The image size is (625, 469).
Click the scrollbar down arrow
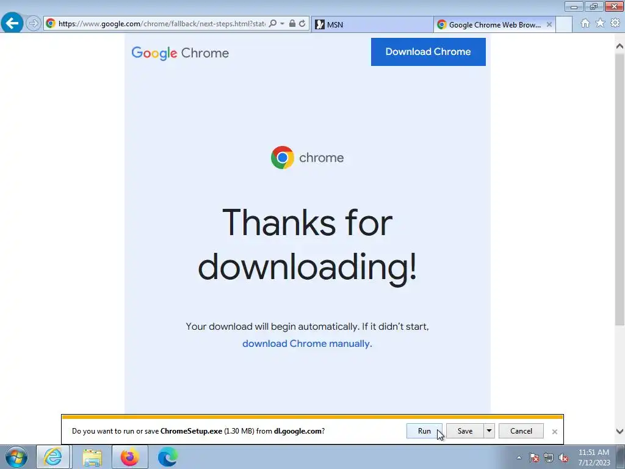[620, 431]
